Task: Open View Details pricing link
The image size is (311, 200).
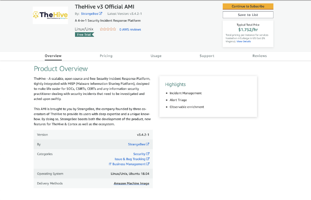Action: [x=244, y=41]
